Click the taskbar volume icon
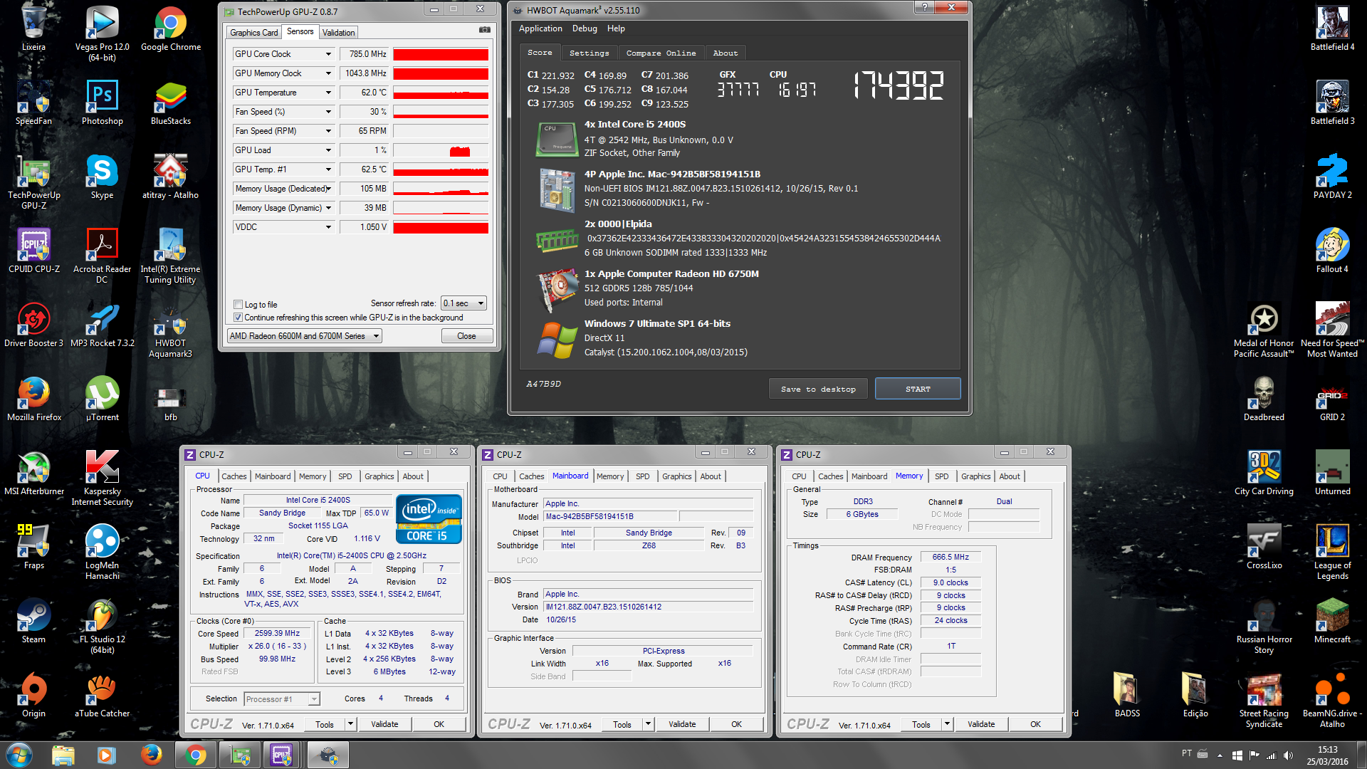The image size is (1367, 769). [x=1288, y=755]
